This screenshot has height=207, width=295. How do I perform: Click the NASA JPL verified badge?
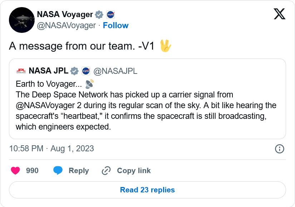pos(74,71)
